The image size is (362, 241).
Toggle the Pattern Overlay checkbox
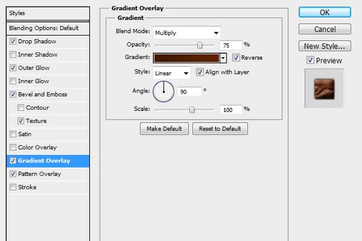13,174
